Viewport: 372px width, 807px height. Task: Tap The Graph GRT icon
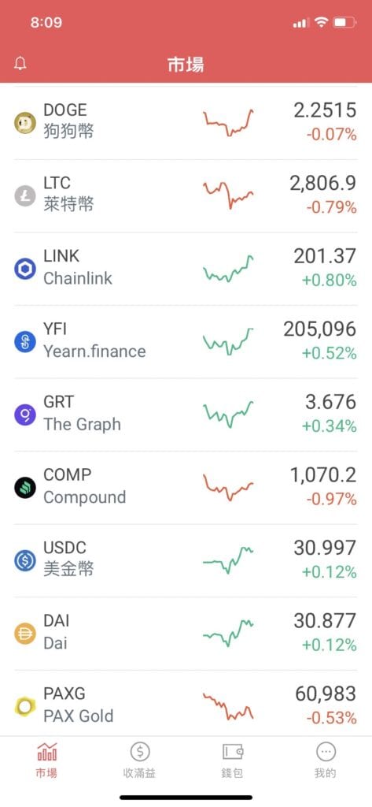(24, 415)
